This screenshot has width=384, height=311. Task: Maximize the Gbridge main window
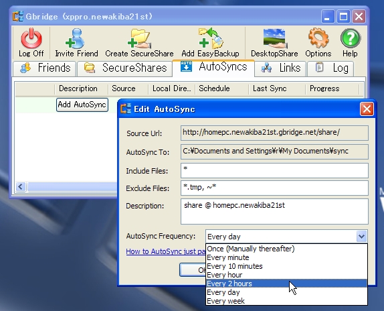343,17
